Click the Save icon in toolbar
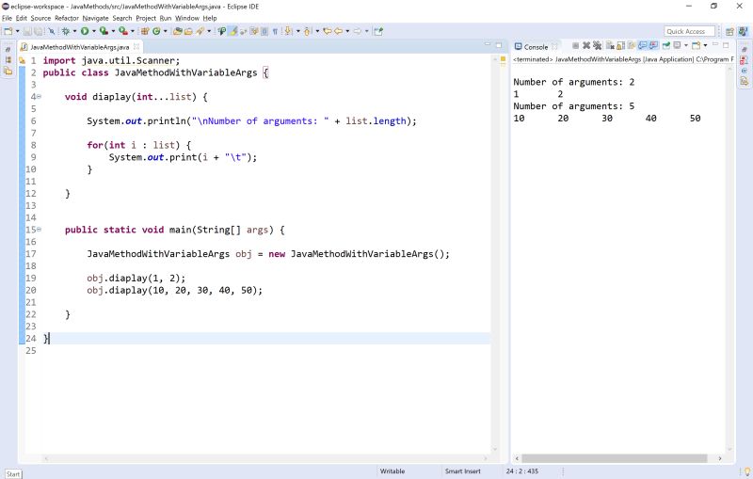Image resolution: width=753 pixels, height=479 pixels. (27, 31)
